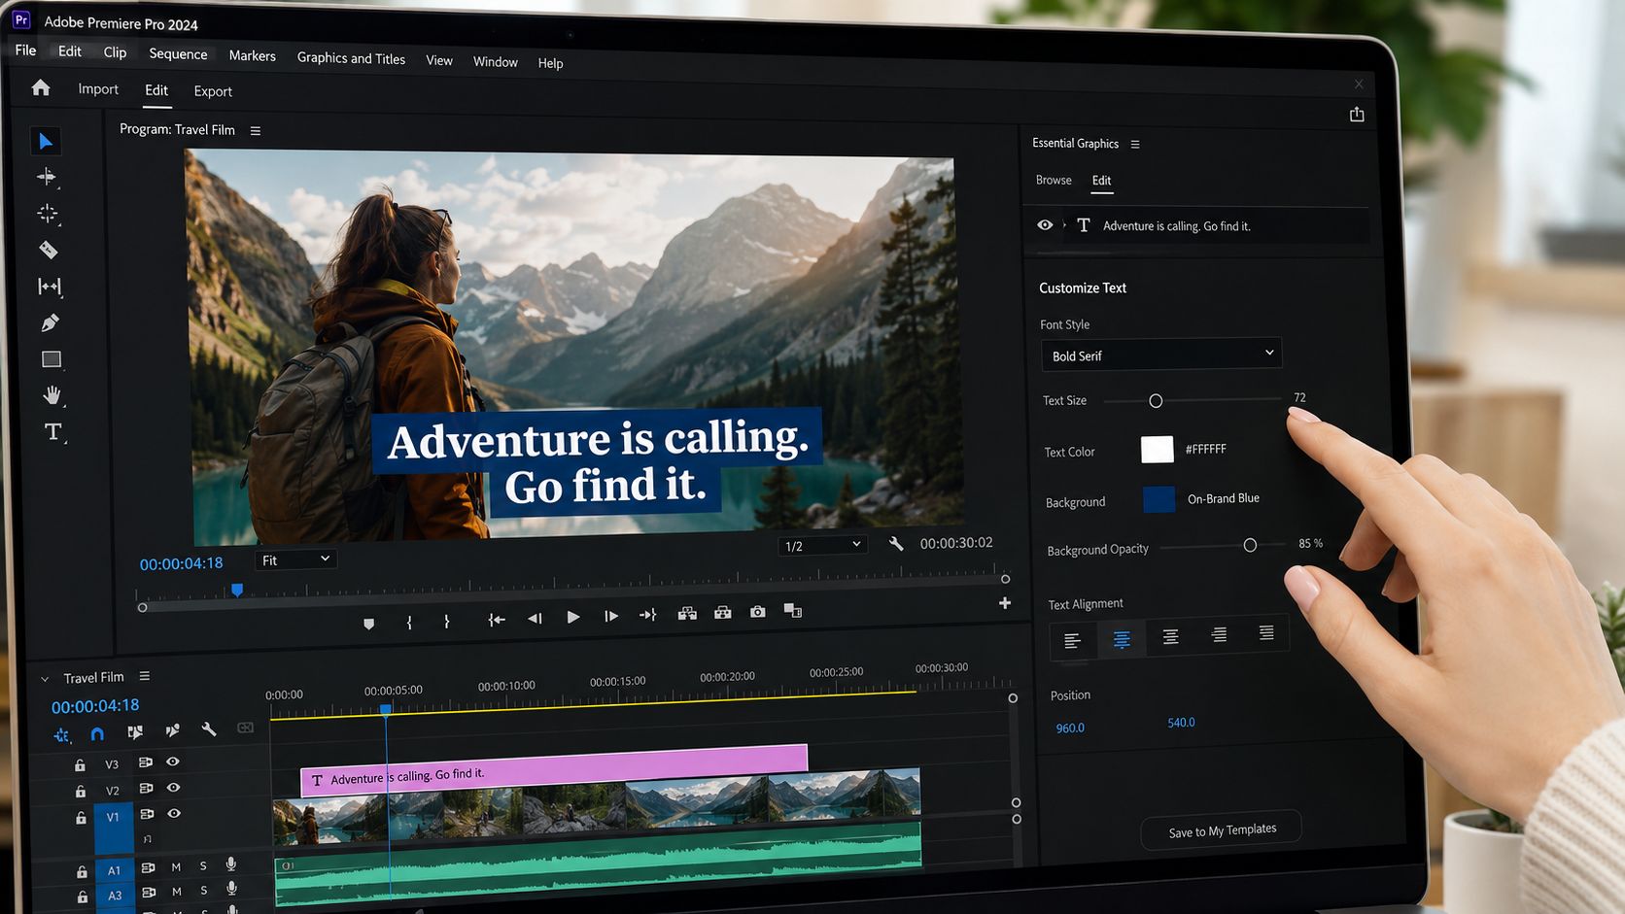The width and height of the screenshot is (1625, 914).
Task: Align text left
Action: click(1072, 641)
